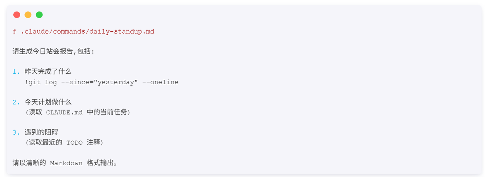
Task: Click the text 中的当前任务
Action: [x=107, y=113]
